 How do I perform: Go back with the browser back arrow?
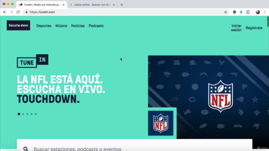5,12
